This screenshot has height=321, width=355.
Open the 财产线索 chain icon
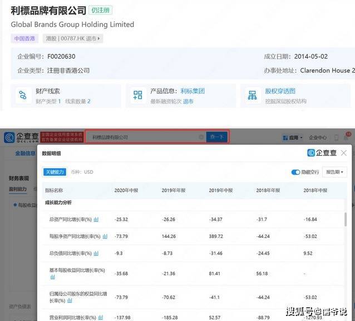(23, 95)
